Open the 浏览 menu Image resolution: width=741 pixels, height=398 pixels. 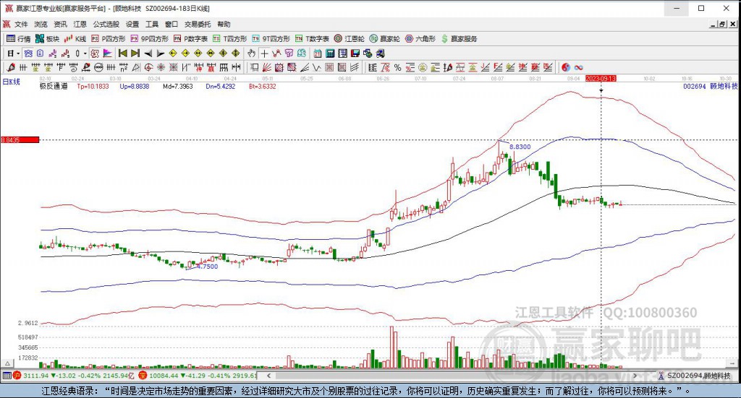click(41, 24)
